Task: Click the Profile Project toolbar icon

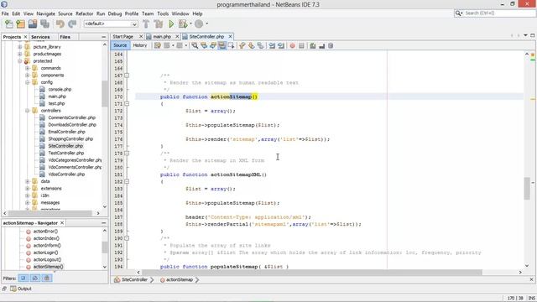Action: click(x=199, y=24)
